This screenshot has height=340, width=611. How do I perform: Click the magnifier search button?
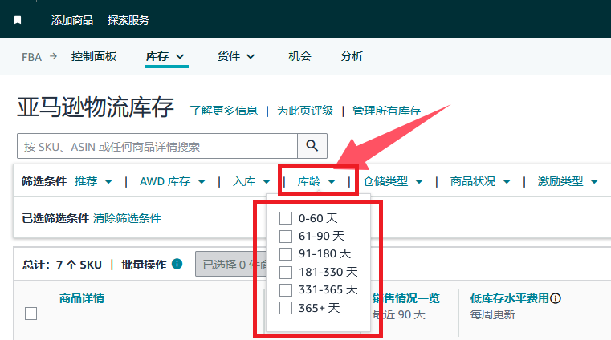click(x=312, y=146)
